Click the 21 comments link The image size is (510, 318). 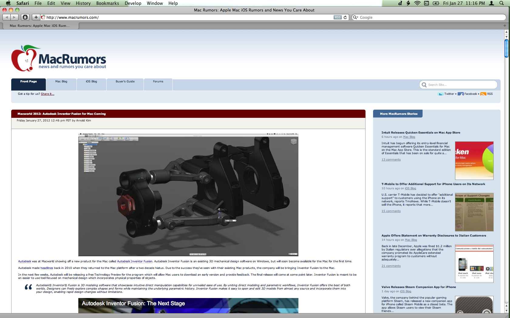click(391, 266)
